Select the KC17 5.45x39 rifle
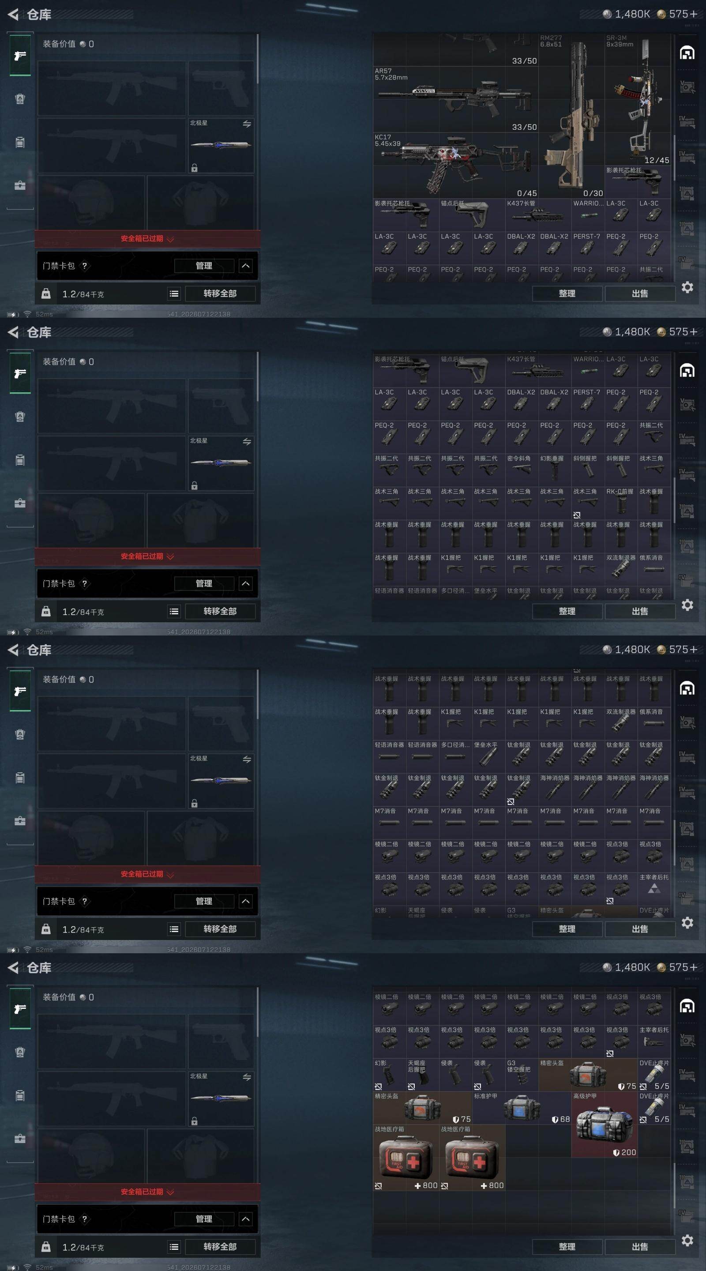Screen dimensions: 706x1271 coord(455,165)
